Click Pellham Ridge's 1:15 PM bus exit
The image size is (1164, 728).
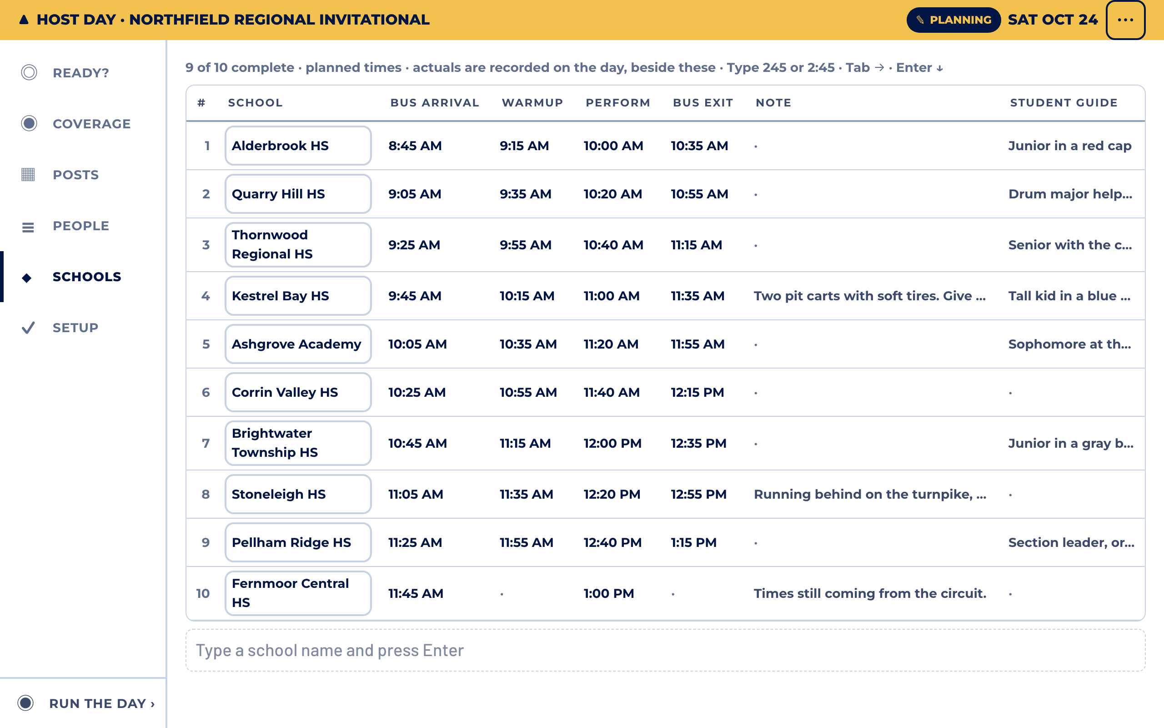tap(693, 543)
